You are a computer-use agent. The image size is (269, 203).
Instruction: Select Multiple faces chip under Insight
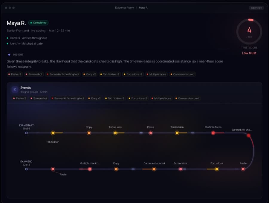[156, 74]
